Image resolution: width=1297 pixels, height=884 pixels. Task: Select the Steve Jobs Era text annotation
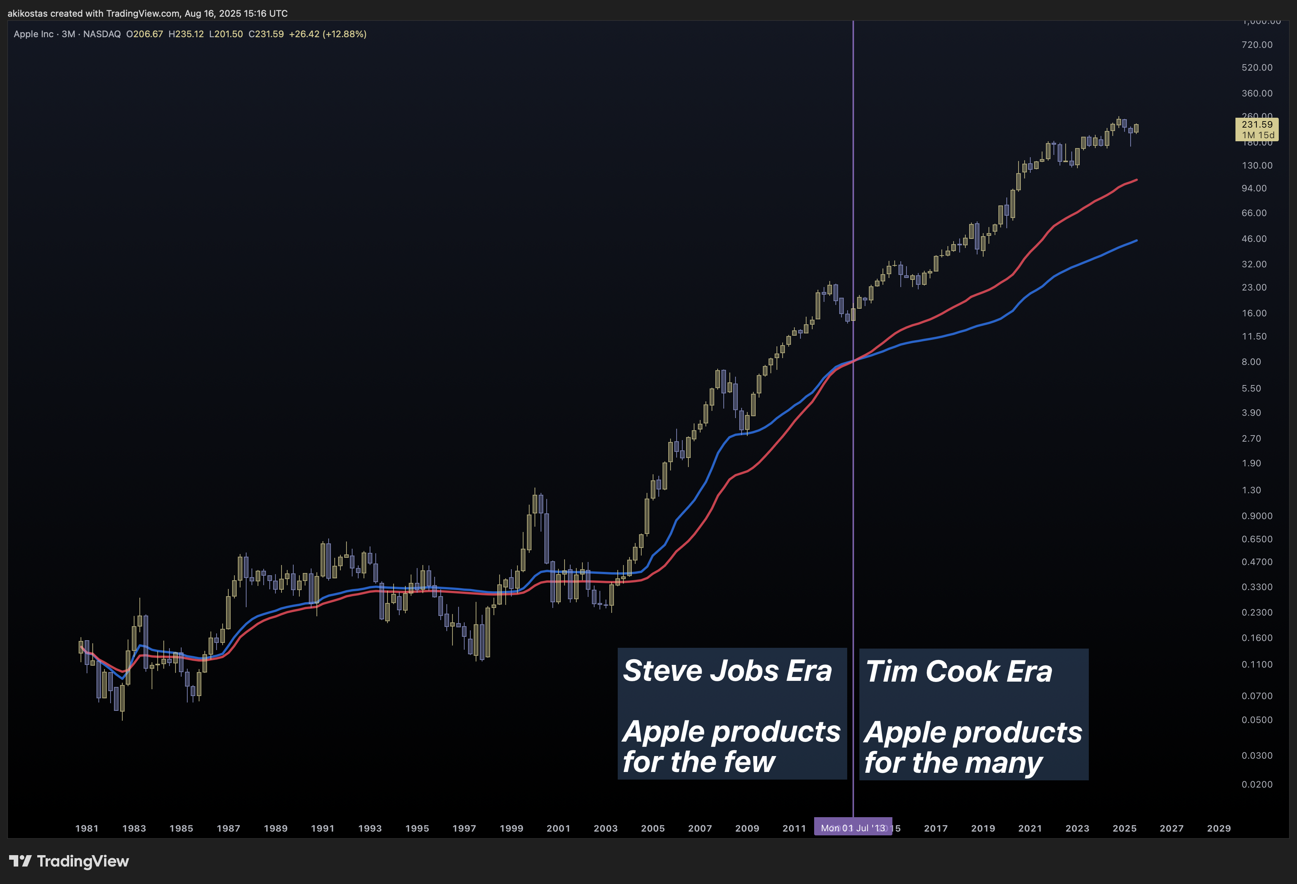click(732, 714)
